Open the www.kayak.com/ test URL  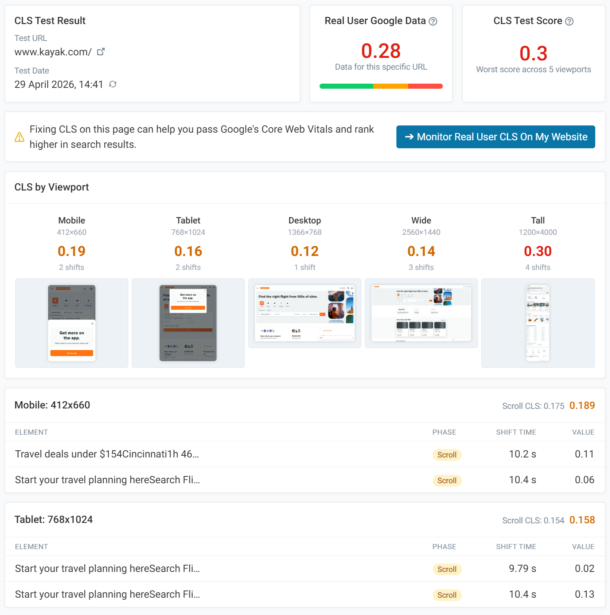click(53, 52)
